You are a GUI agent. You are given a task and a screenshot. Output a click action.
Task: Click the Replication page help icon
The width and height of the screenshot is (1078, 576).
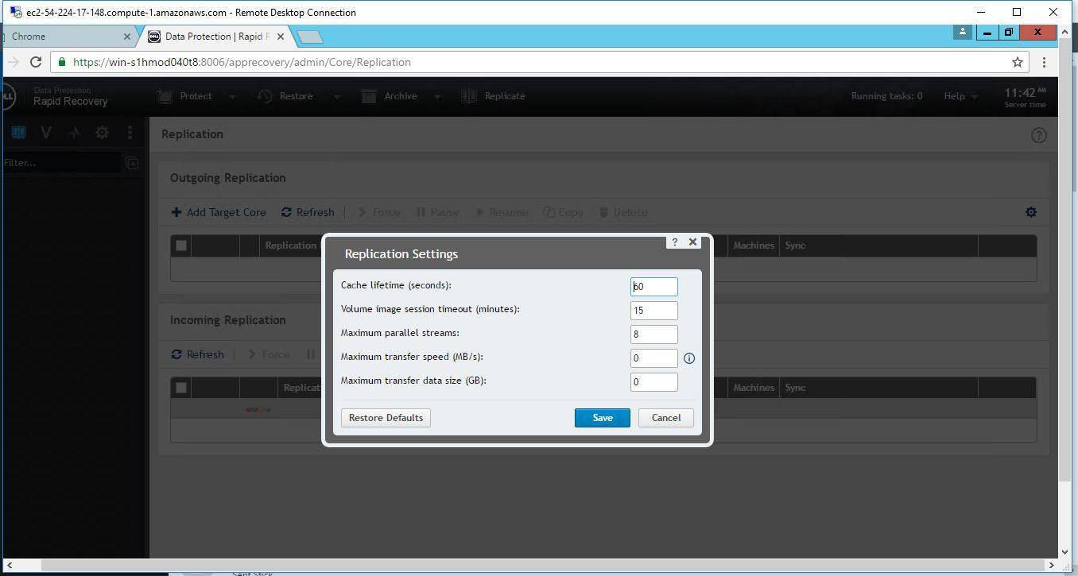click(1038, 135)
